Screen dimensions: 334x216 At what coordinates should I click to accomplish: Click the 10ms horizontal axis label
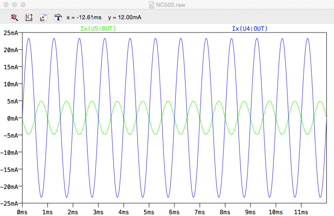[x=276, y=212]
